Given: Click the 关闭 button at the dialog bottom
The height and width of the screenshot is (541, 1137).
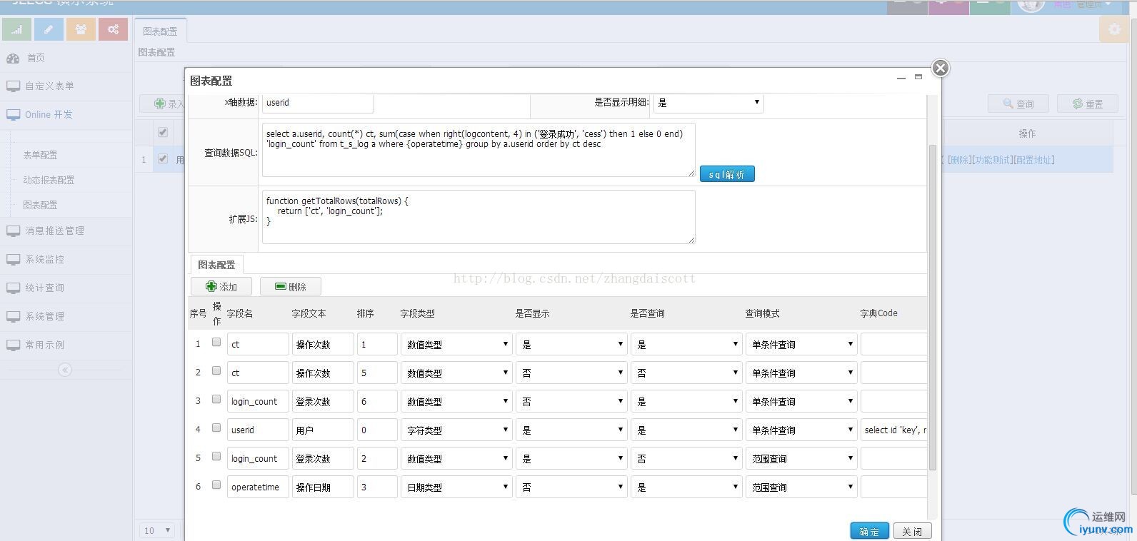Looking at the screenshot, I should [912, 531].
